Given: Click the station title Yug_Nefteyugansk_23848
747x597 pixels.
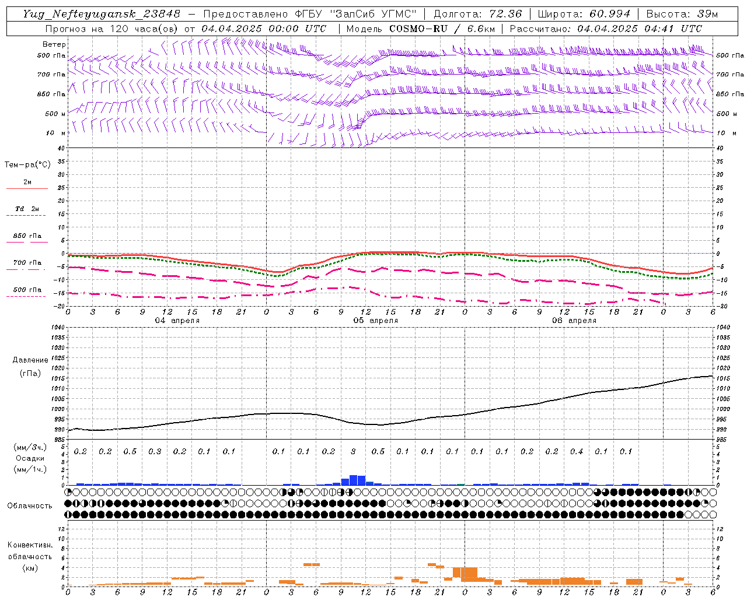Looking at the screenshot, I should 102,14.
